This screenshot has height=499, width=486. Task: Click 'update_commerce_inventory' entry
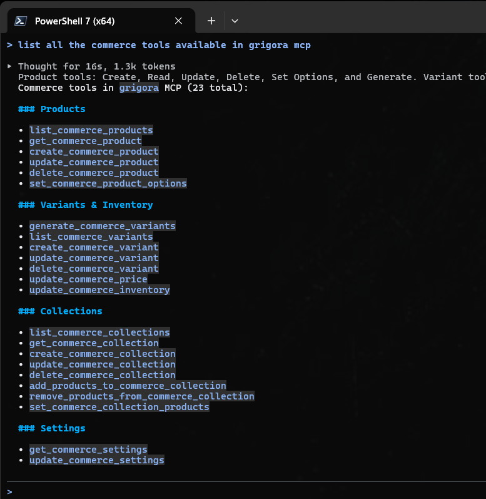[x=99, y=290]
